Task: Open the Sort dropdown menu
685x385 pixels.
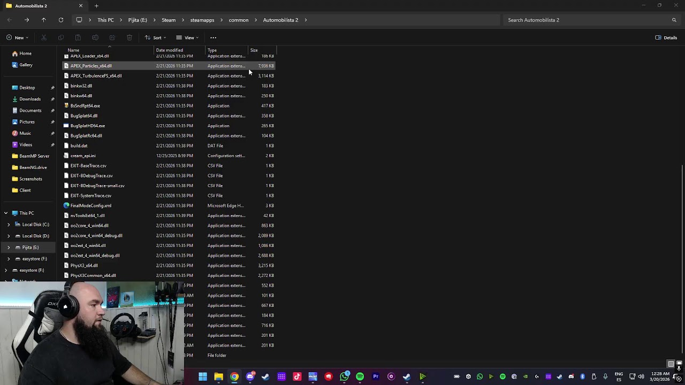Action: click(156, 37)
